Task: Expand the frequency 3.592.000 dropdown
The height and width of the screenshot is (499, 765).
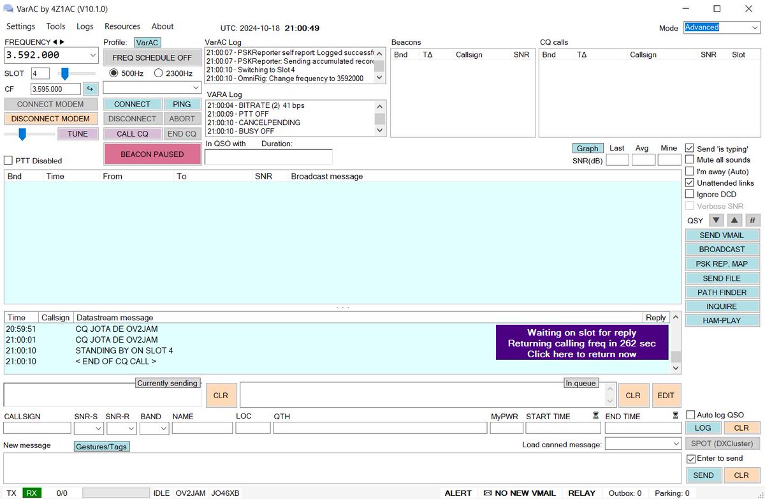Action: coord(93,56)
